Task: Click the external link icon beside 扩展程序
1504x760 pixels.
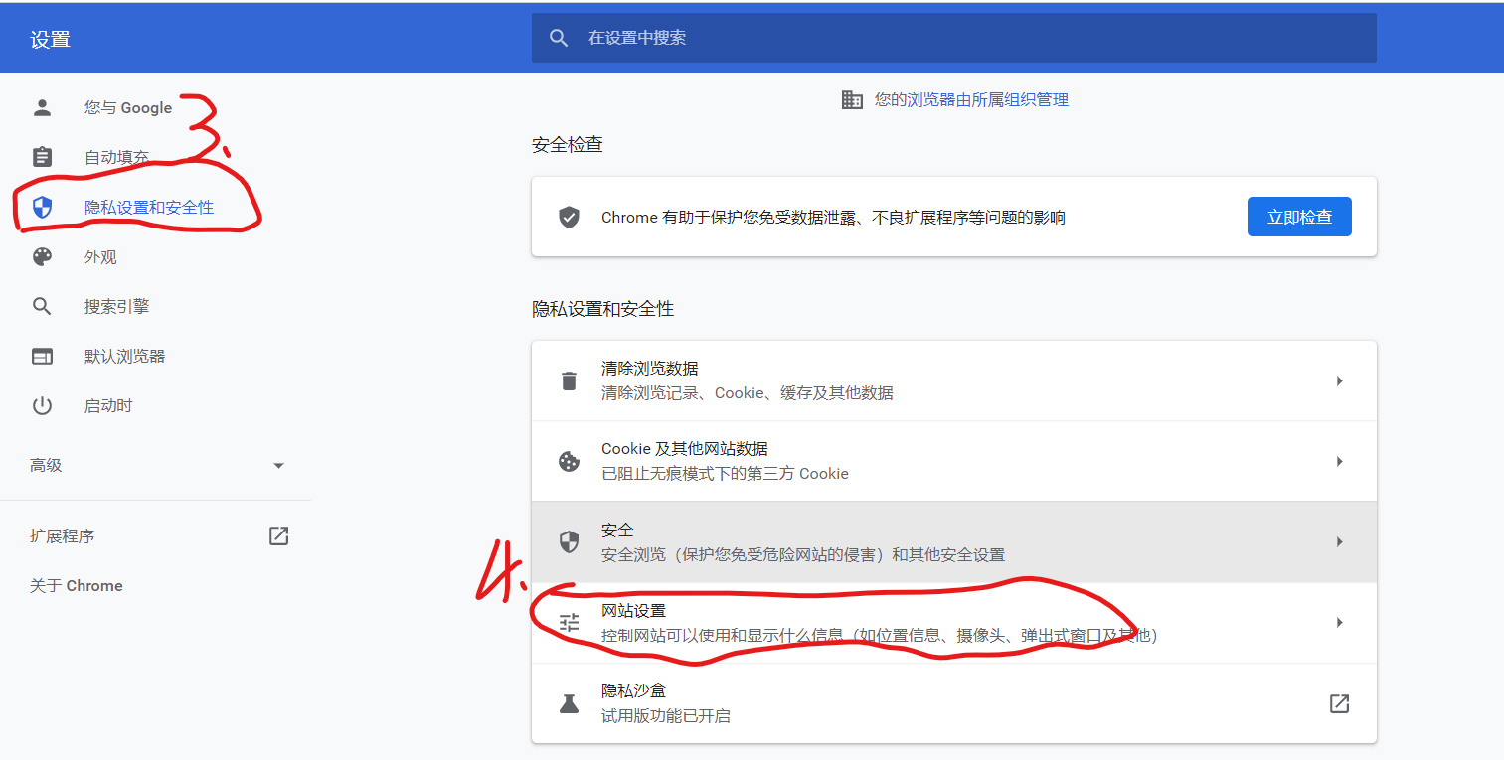Action: point(278,535)
